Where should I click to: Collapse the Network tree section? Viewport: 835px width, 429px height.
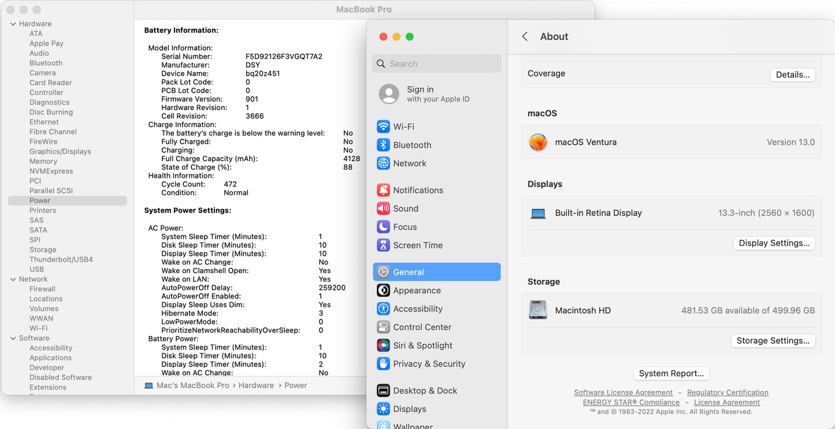coord(13,279)
